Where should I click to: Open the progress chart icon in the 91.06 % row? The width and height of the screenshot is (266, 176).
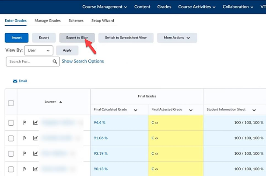[35, 138]
